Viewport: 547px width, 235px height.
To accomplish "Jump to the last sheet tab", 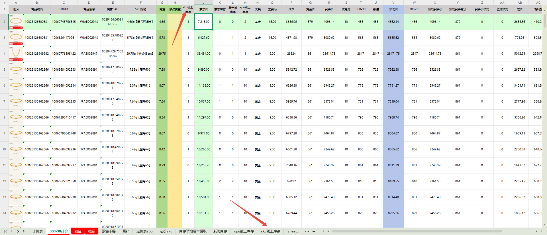I will pyautogui.click(x=24, y=231).
